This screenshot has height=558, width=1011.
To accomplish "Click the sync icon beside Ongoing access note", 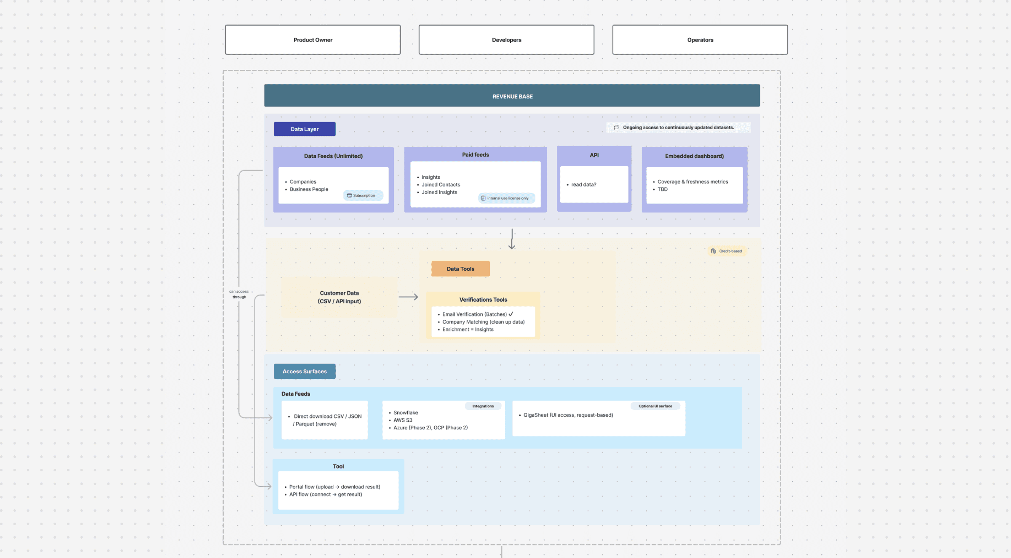I will 616,128.
